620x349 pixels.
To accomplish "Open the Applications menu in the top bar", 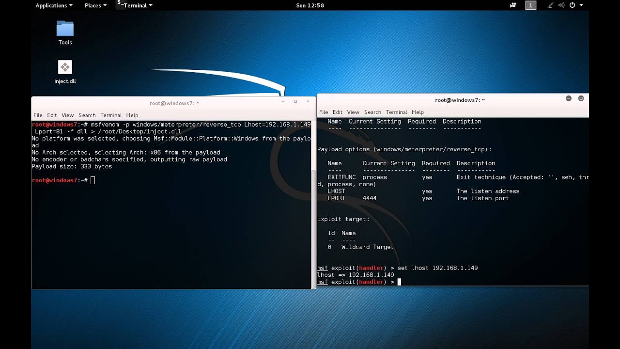I will point(54,5).
